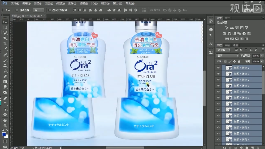Image resolution: width=265 pixels, height=149 pixels.
Task: Switch to the 路径 tab
Action: coord(227,45)
